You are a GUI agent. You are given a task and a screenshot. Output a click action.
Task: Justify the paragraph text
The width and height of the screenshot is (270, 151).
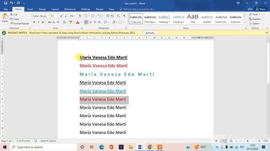click(99, 22)
